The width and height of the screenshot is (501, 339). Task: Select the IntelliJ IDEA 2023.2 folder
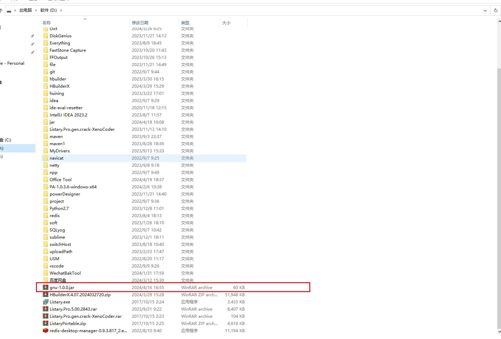(x=68, y=115)
